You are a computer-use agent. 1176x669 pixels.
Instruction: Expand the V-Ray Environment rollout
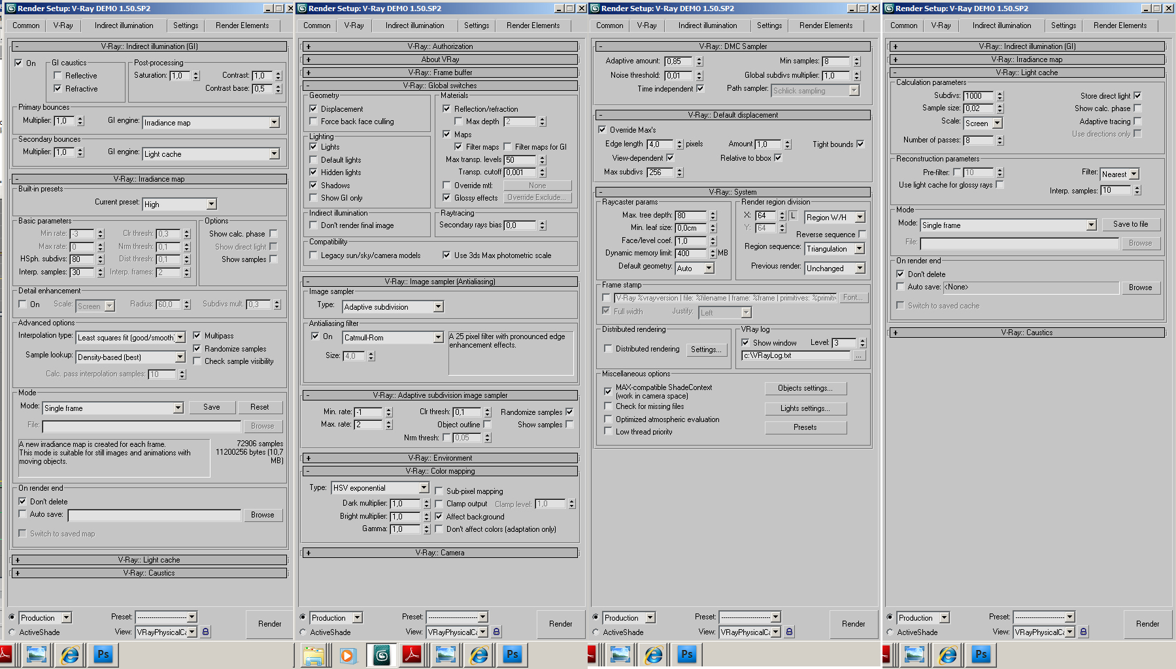(440, 458)
